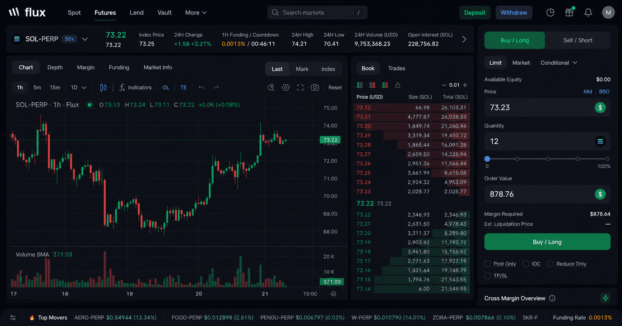The image size is (622, 326).
Task: Switch to Sell / Short side
Action: coord(578,40)
